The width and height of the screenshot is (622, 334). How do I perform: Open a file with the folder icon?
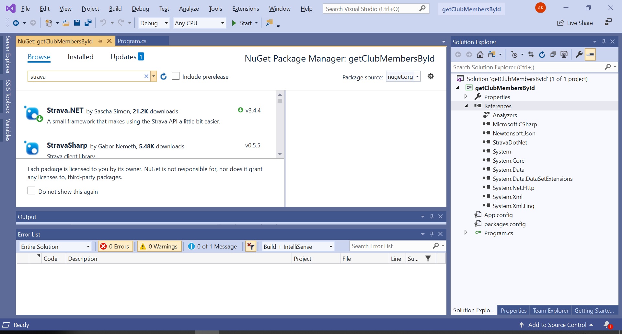coord(66,23)
